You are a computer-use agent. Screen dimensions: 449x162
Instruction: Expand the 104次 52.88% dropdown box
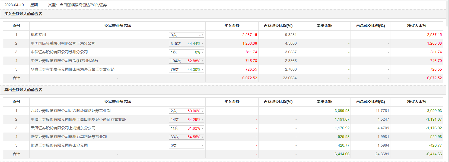(202, 61)
